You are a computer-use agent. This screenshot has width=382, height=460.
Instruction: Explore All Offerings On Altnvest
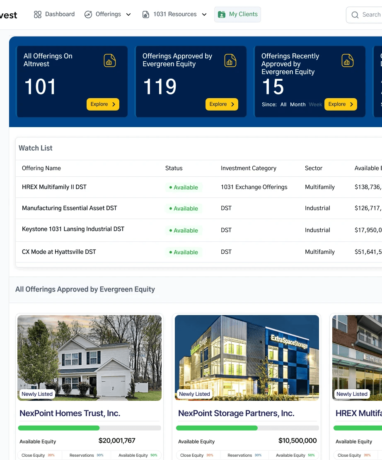pyautogui.click(x=103, y=104)
